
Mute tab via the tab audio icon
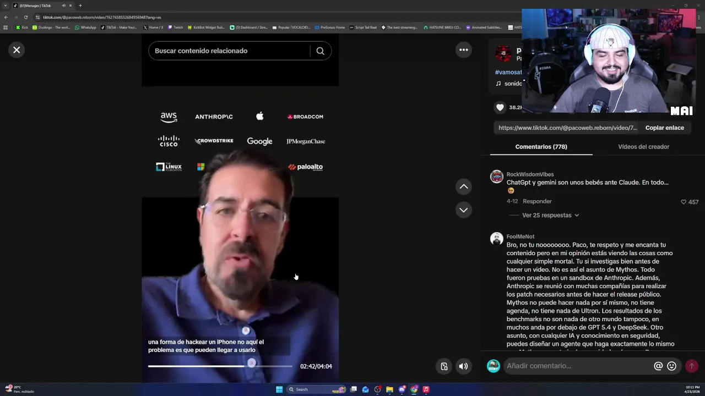[x=63, y=5]
